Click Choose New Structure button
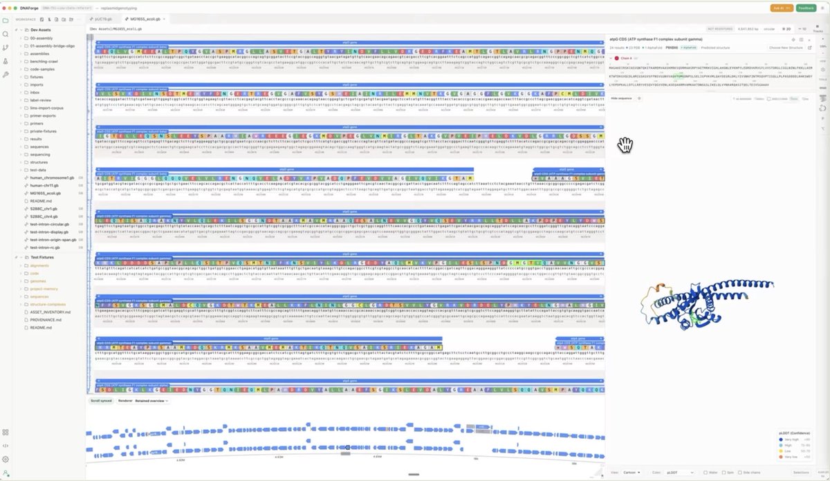 click(x=786, y=48)
